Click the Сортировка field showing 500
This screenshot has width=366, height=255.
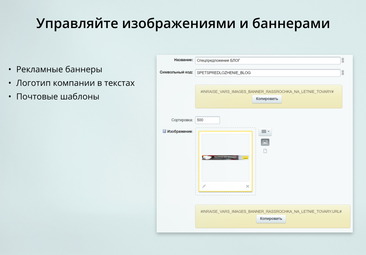click(x=207, y=120)
